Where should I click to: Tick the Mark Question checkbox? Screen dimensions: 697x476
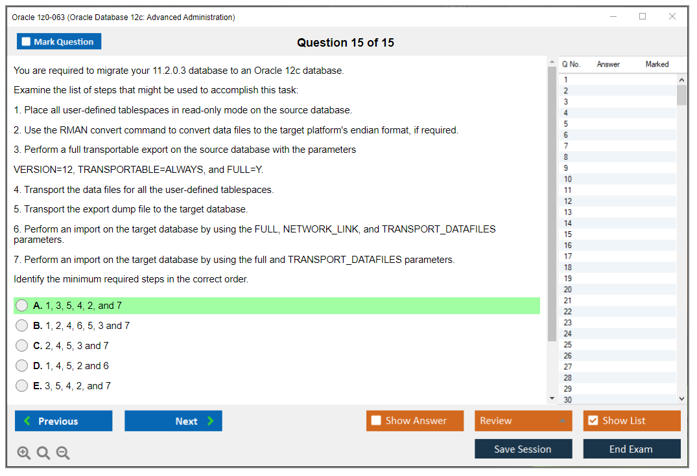click(x=27, y=41)
